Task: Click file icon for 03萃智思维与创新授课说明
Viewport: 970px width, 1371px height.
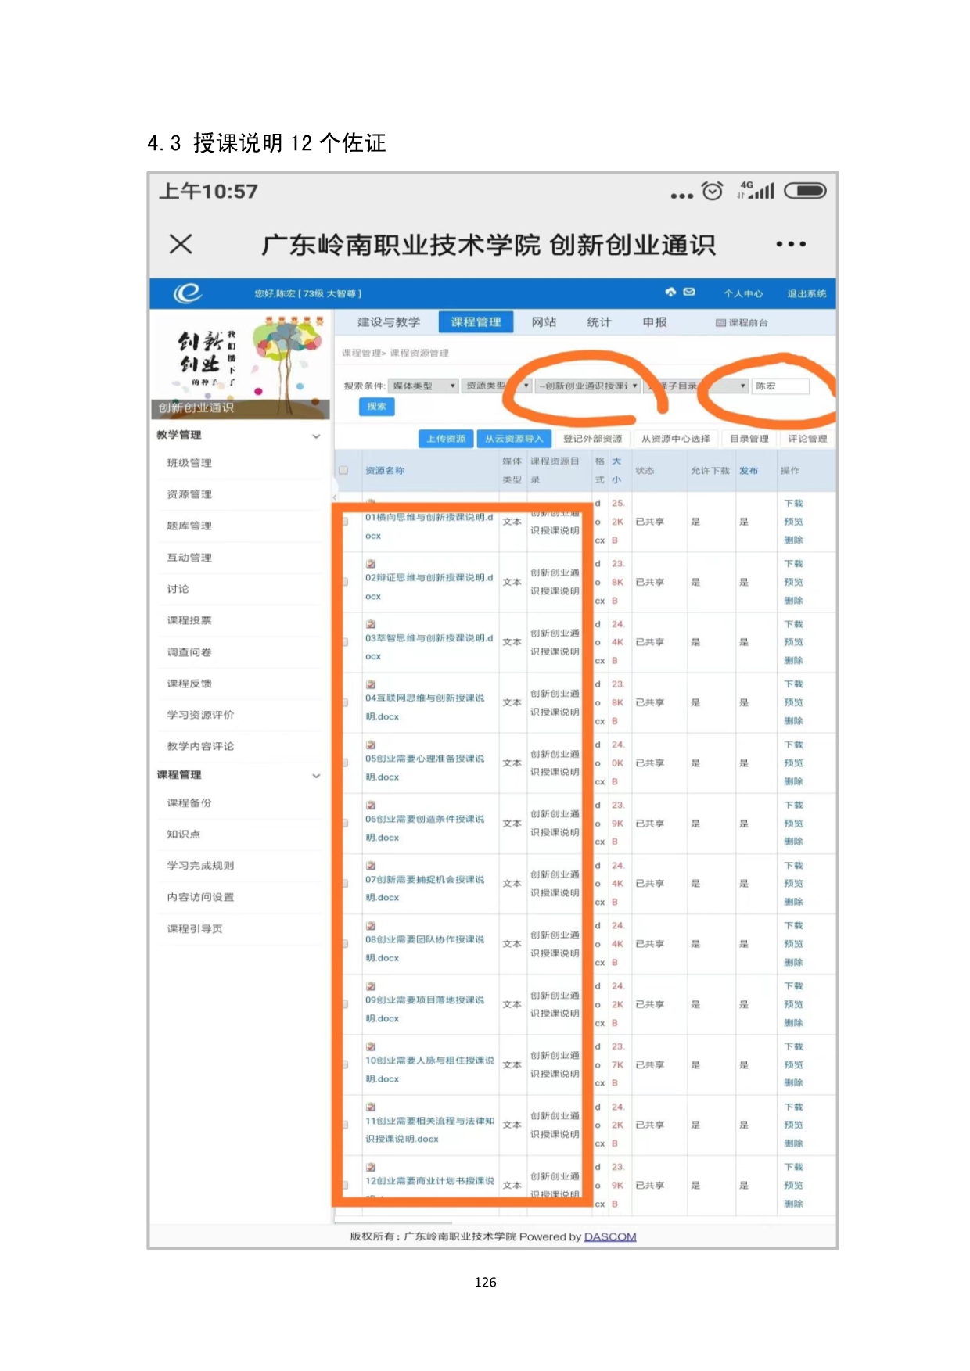Action: point(371,624)
